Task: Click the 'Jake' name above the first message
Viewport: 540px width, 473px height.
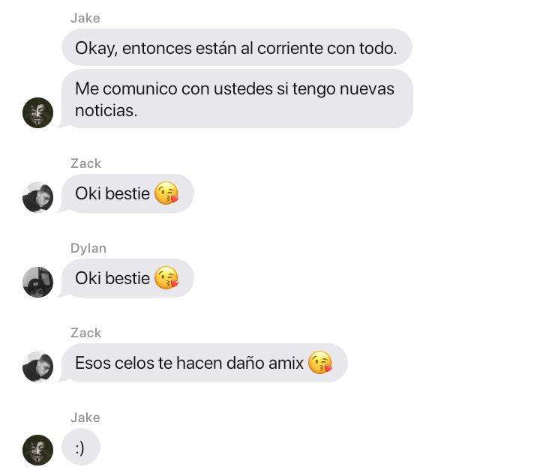Action: tap(85, 18)
